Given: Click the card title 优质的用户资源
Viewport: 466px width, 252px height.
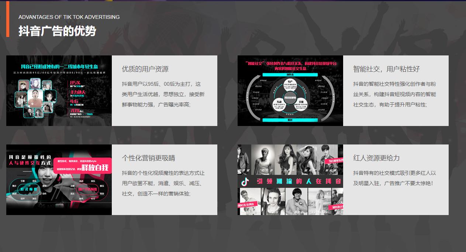Looking at the screenshot, I should [145, 69].
